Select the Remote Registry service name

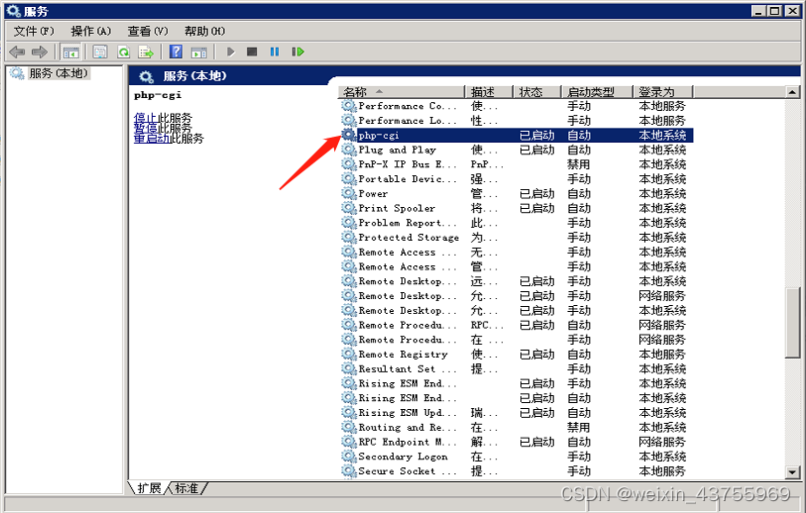(x=403, y=355)
